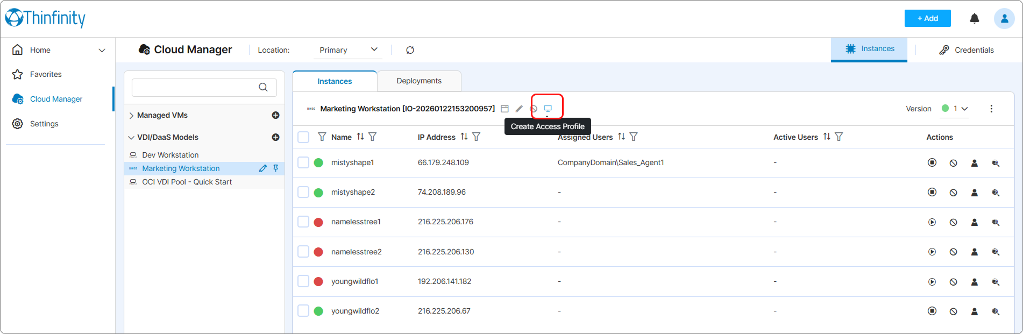Stop the youngwildflo2 instance
The image size is (1023, 334).
(x=932, y=311)
